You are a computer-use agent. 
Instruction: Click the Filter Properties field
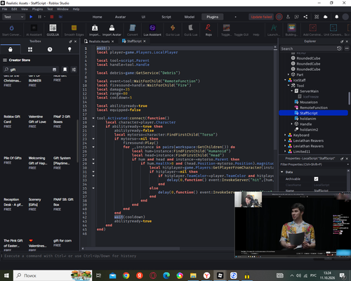(x=313, y=164)
